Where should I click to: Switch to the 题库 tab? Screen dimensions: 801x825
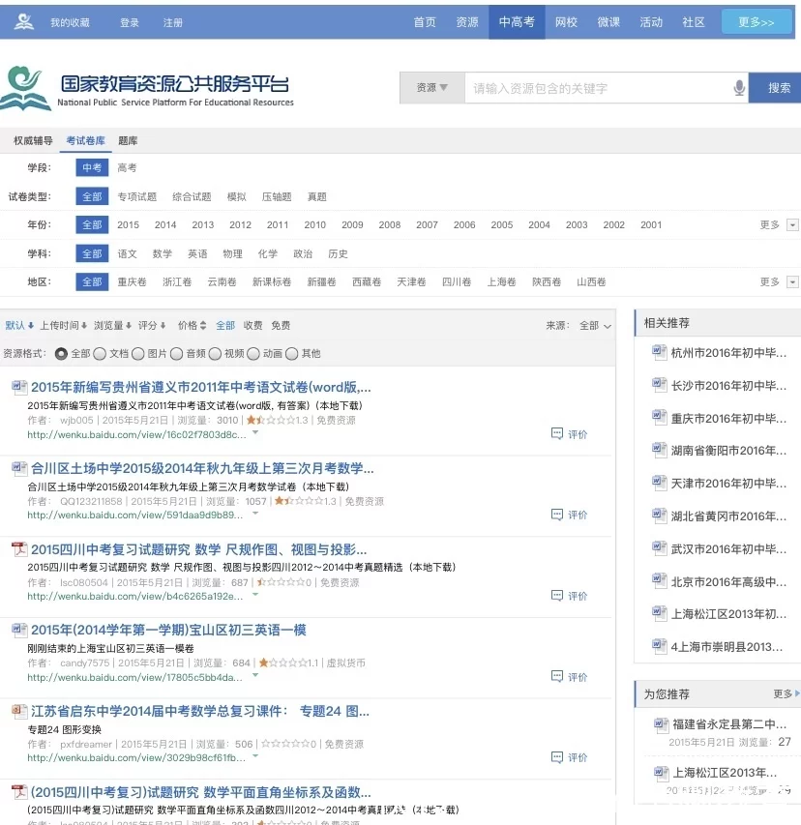click(x=128, y=141)
